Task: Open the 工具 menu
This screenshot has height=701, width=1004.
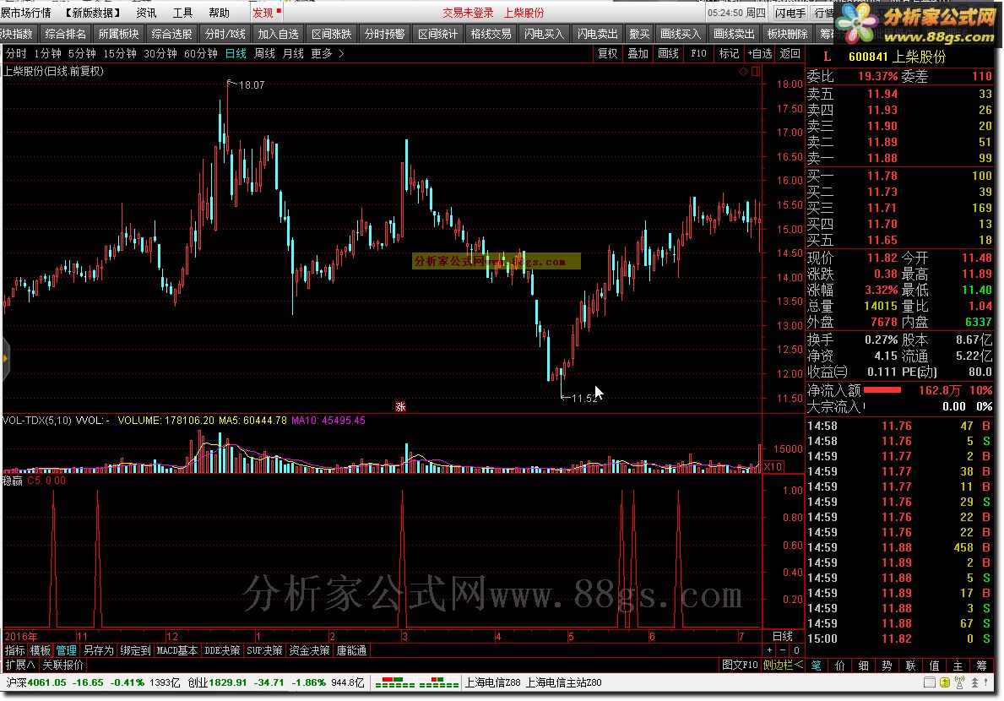Action: pyautogui.click(x=182, y=13)
